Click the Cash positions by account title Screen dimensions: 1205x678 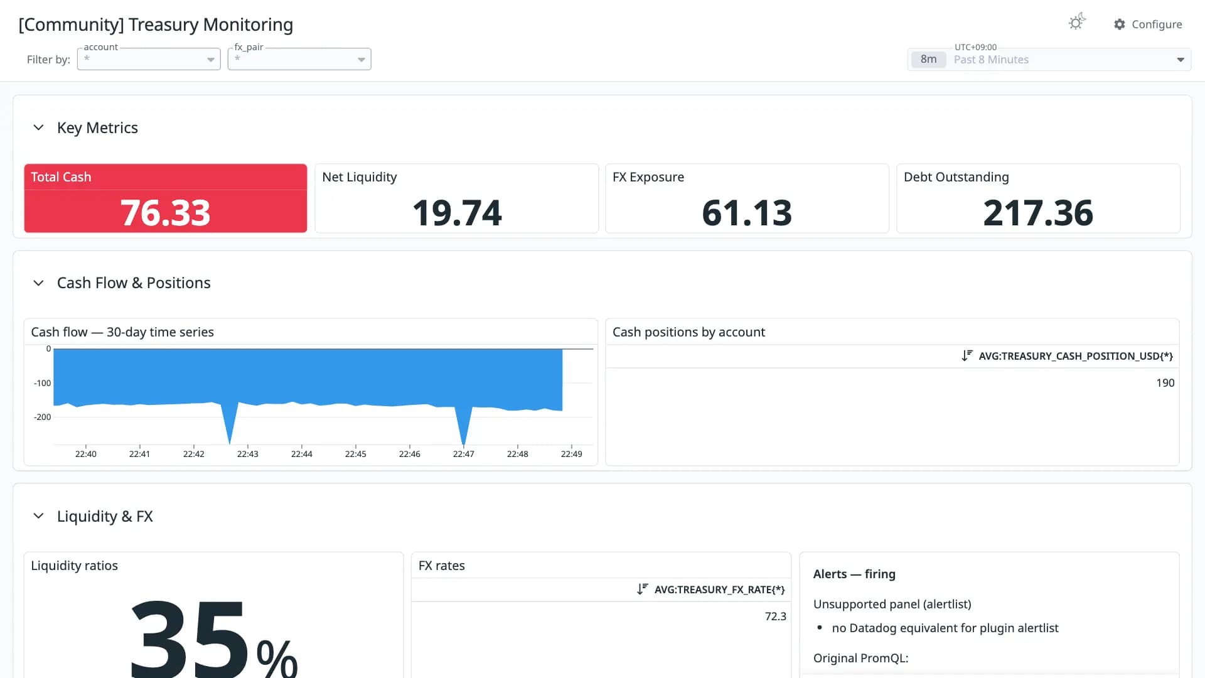click(x=688, y=332)
